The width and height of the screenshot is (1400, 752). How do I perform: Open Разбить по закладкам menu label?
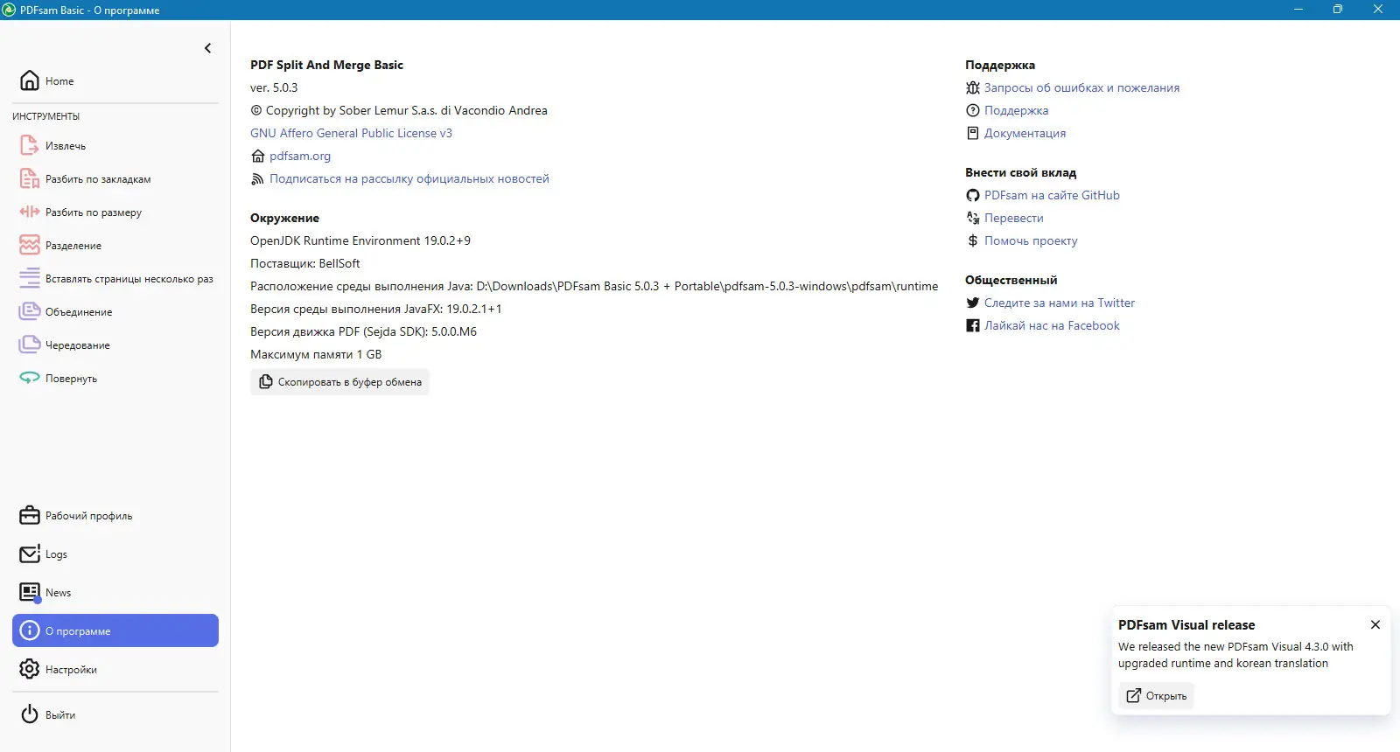pyautogui.click(x=98, y=179)
